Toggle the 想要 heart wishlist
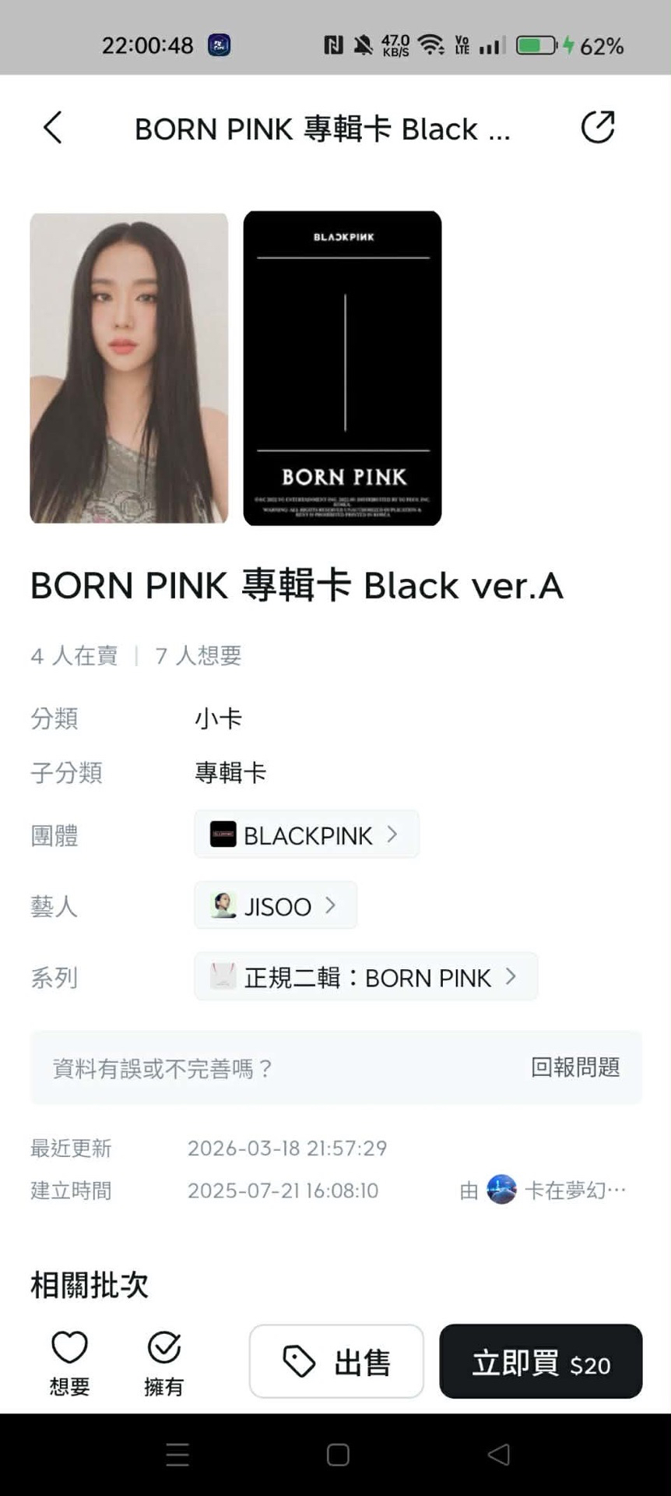671x1496 pixels. click(x=69, y=1363)
